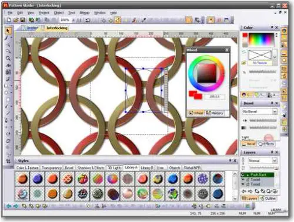Choose the blue sphere style thumbnail
Image resolution: width=294 pixels, height=222 pixels.
(x=173, y=179)
